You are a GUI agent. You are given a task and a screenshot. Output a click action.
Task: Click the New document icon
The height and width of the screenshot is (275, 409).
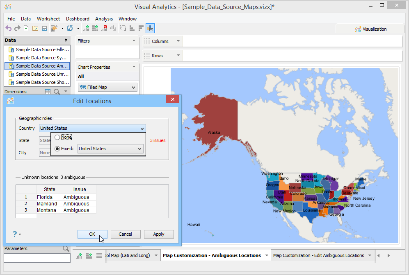click(26, 28)
